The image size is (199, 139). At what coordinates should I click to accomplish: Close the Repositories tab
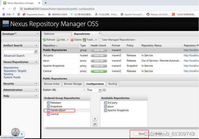[99, 33]
